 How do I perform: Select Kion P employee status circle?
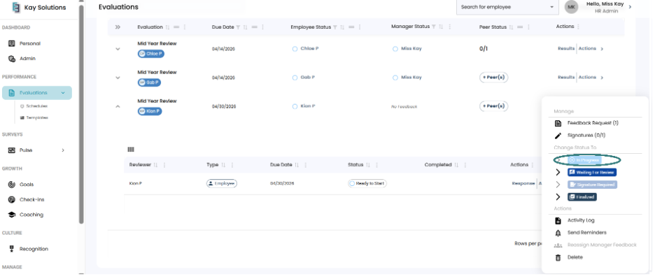[x=295, y=106]
